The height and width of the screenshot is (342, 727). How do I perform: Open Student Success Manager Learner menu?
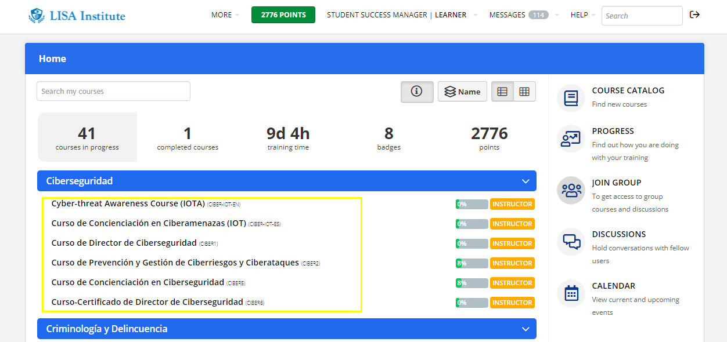[402, 15]
